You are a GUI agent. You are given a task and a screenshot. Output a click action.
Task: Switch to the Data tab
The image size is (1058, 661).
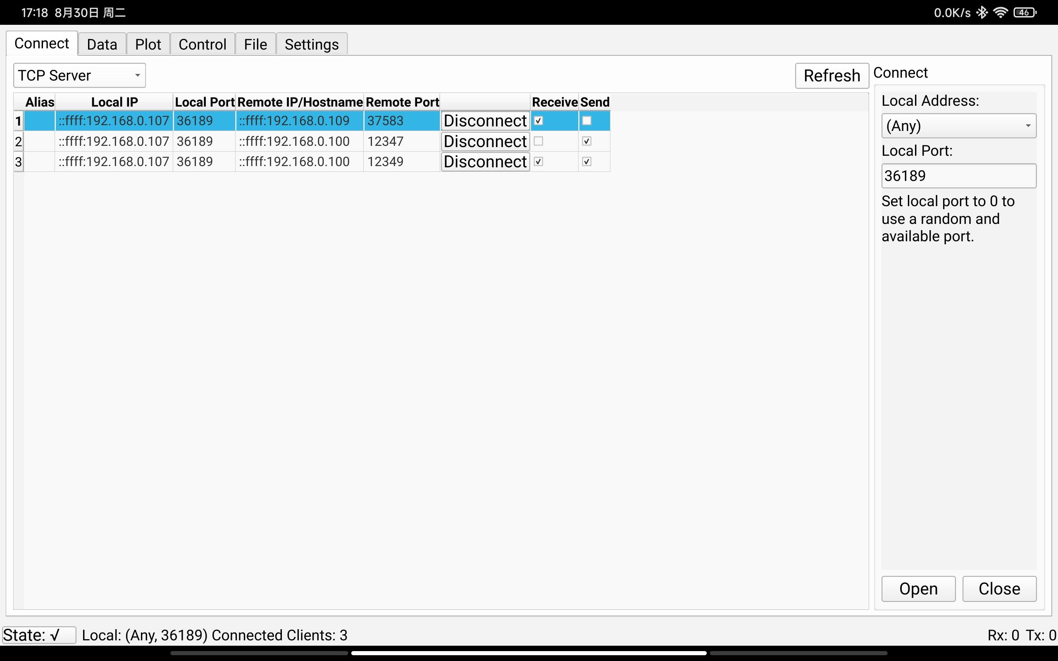tap(102, 44)
